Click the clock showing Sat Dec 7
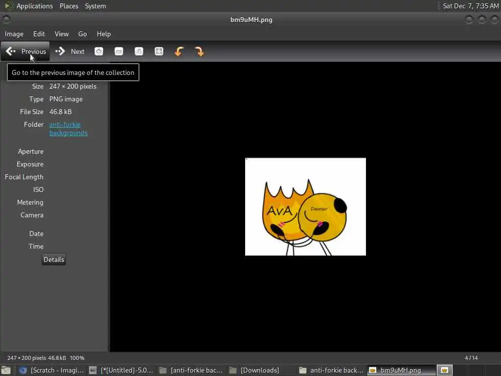501x376 pixels. [x=471, y=6]
